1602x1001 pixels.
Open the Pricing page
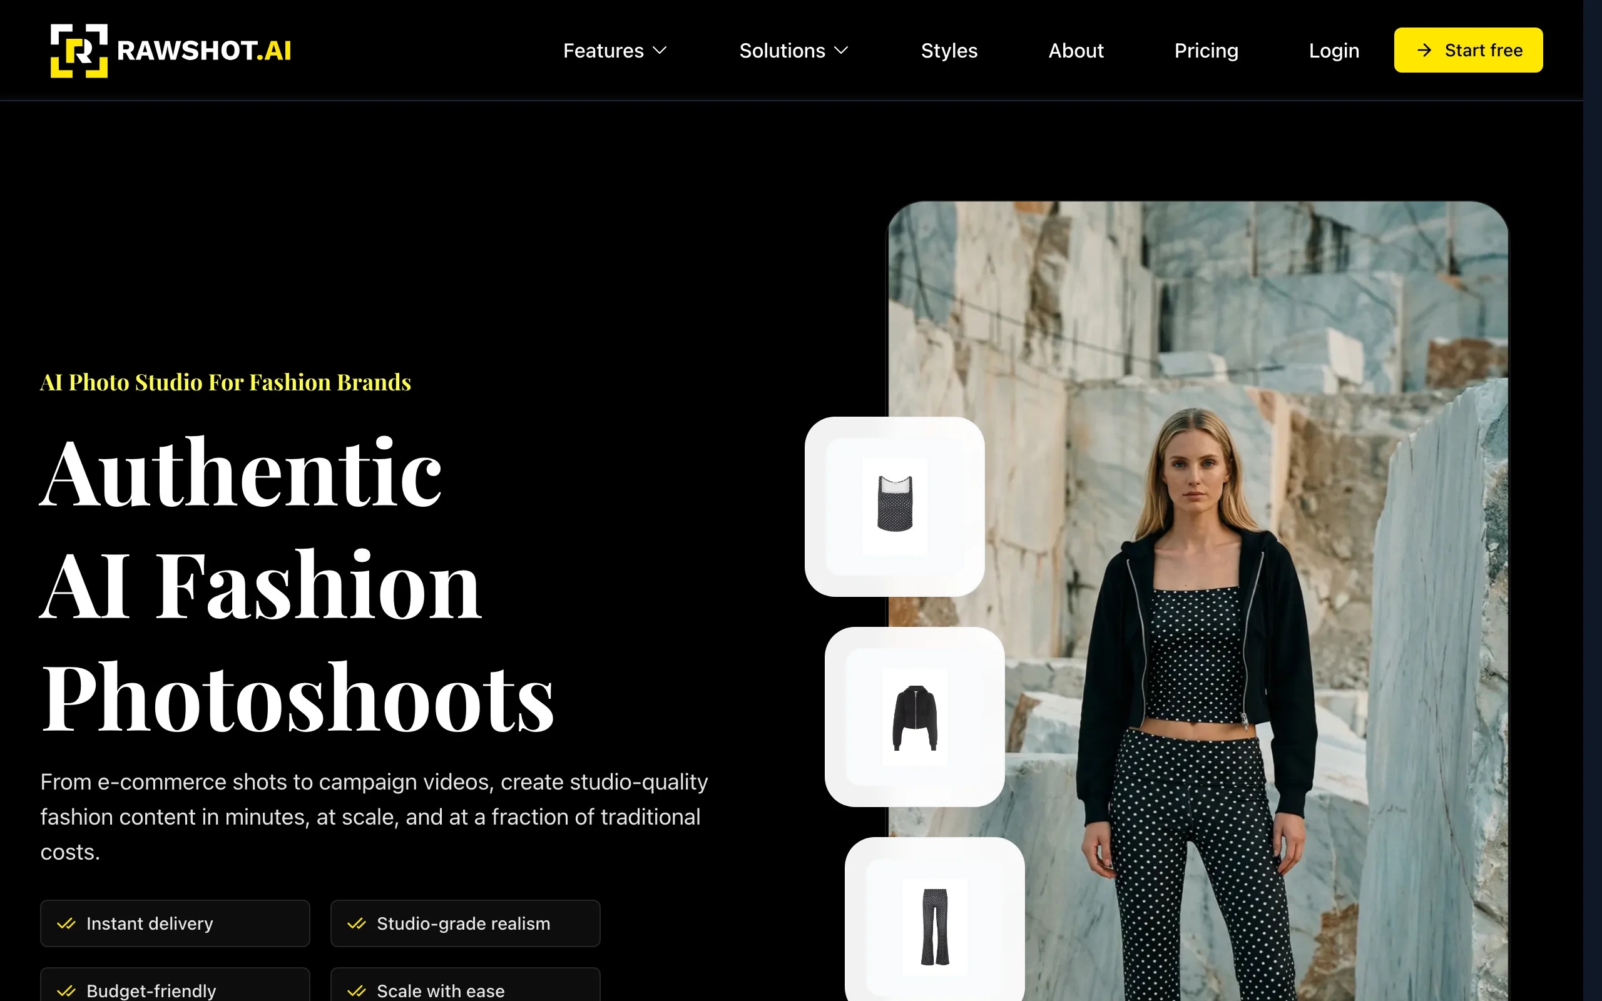click(x=1206, y=50)
